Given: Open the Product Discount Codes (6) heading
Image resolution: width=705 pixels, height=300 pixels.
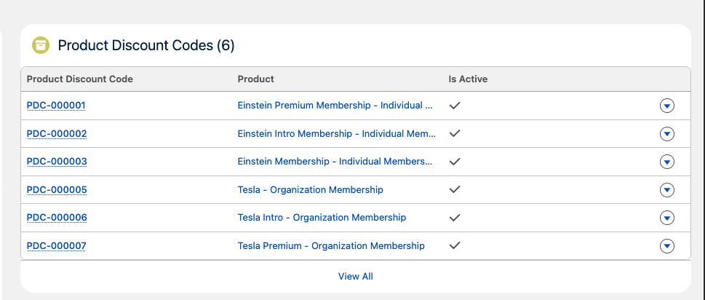Looking at the screenshot, I should (146, 45).
